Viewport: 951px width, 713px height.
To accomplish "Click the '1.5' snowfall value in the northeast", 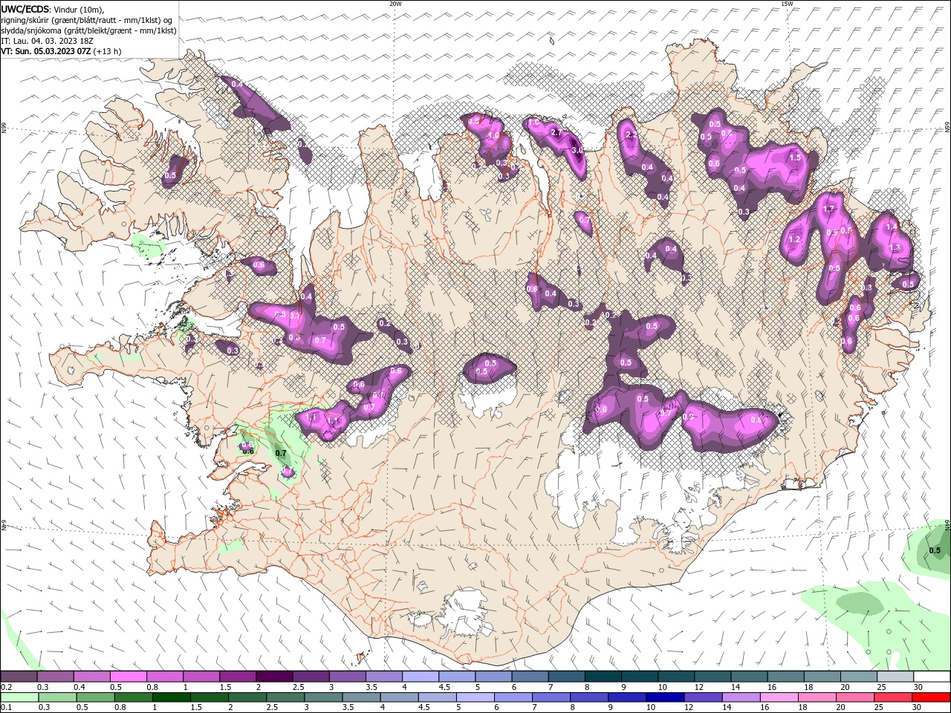I will 795,157.
